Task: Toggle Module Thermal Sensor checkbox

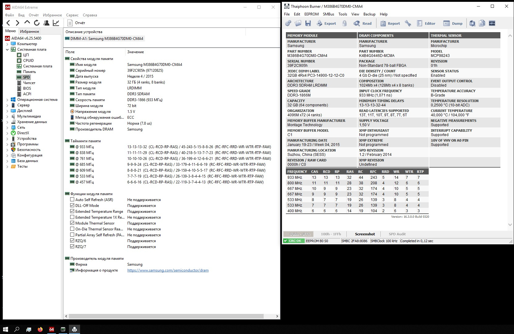Action: (72, 223)
